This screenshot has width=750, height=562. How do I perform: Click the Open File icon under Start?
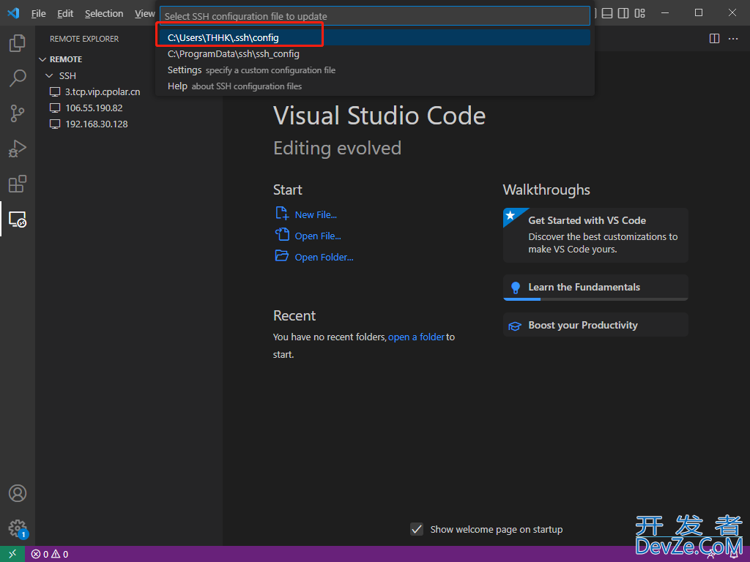[282, 234]
